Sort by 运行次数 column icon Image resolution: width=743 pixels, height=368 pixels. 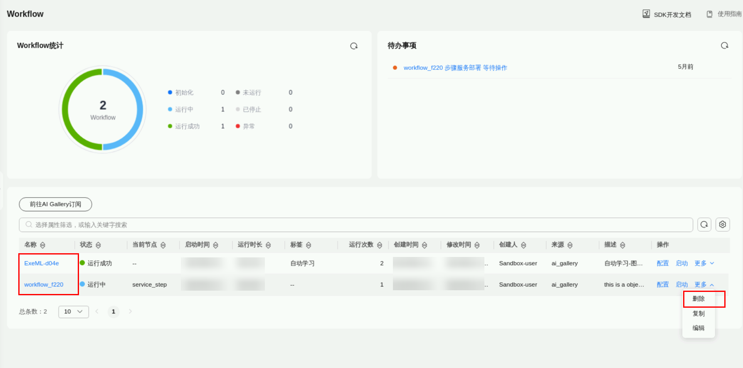379,245
